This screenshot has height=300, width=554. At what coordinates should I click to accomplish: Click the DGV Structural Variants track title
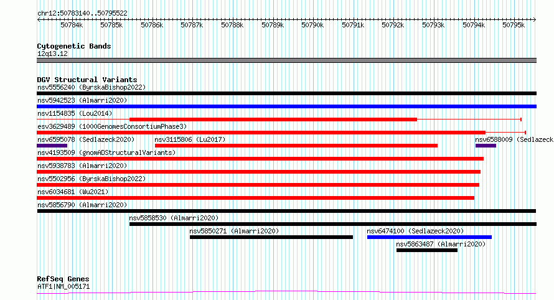(x=87, y=80)
